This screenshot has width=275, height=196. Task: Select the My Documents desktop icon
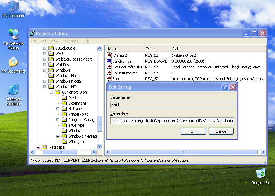tap(13, 65)
